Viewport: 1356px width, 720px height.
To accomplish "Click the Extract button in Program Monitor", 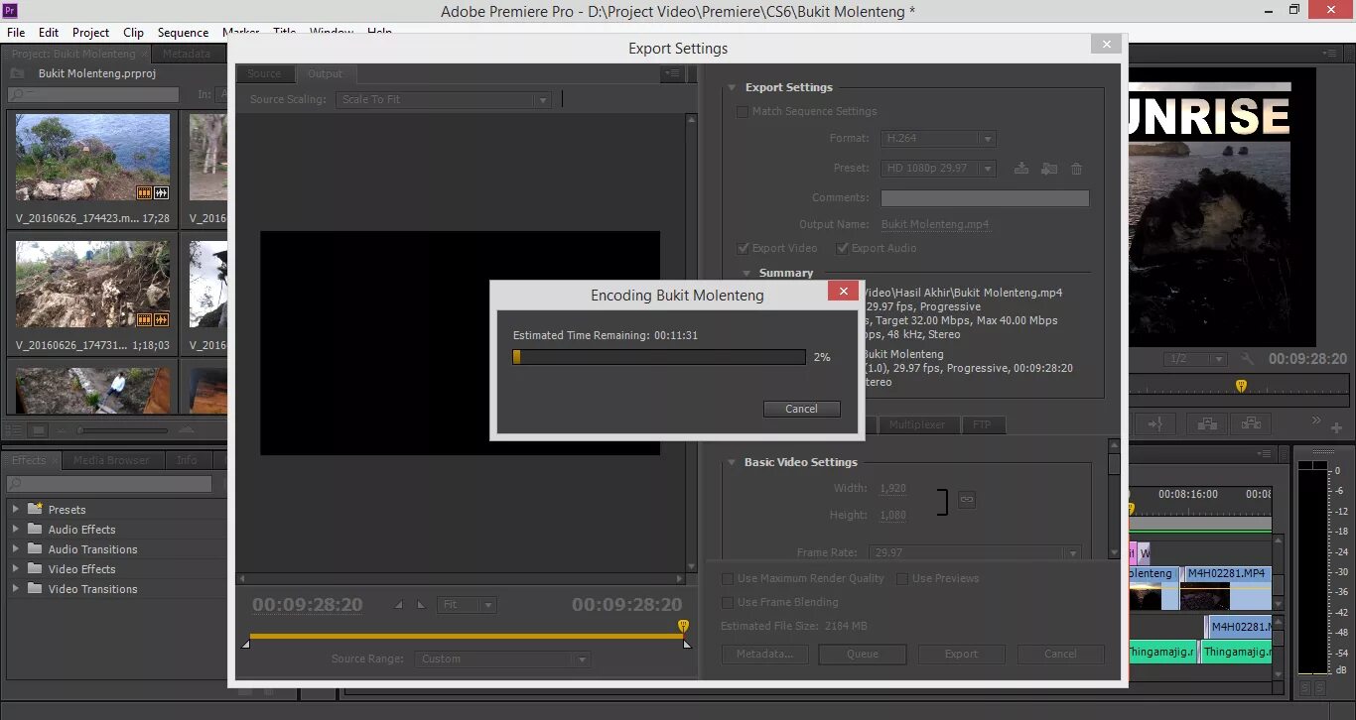I will [x=1251, y=423].
